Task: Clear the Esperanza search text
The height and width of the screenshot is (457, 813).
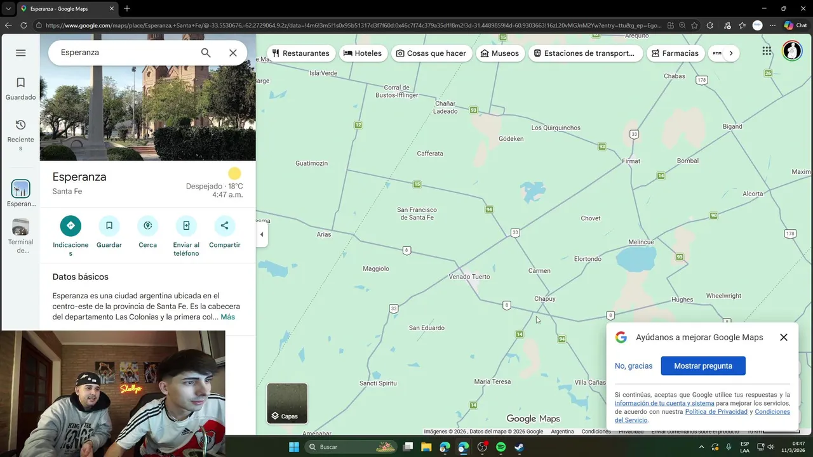Action: pyautogui.click(x=233, y=53)
